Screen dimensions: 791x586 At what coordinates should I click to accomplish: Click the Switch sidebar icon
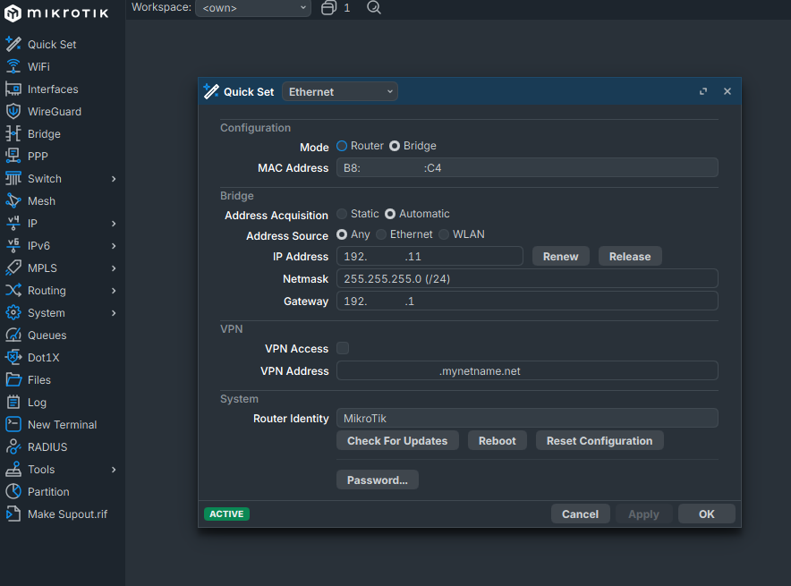tap(13, 179)
